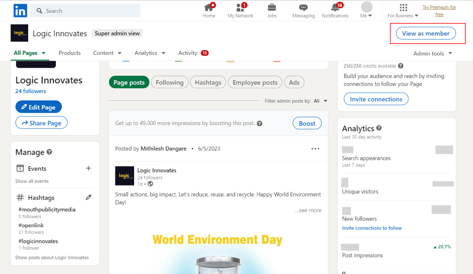
Task: Click the 20.7% increase indicator
Action: click(x=442, y=247)
